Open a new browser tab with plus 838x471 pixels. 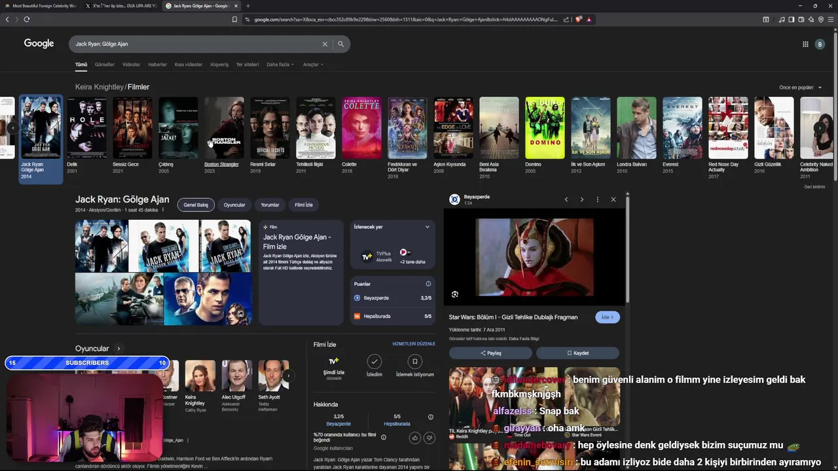point(247,6)
